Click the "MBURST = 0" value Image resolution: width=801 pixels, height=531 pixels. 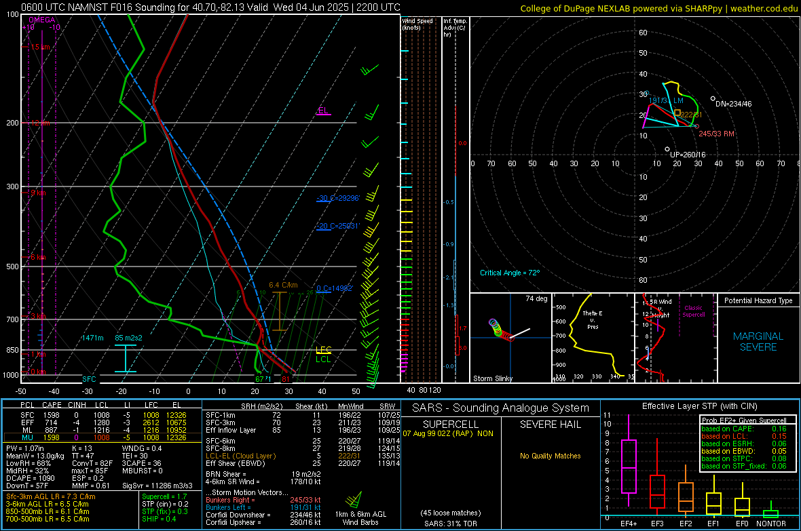[142, 471]
